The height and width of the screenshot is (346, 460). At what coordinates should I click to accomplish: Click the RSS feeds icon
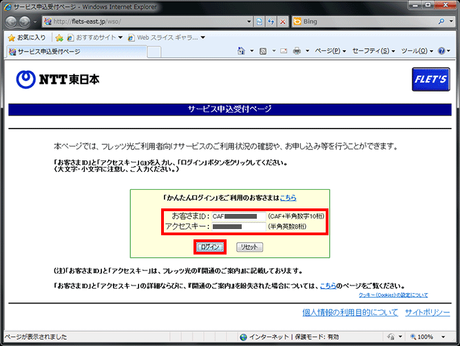(263, 51)
